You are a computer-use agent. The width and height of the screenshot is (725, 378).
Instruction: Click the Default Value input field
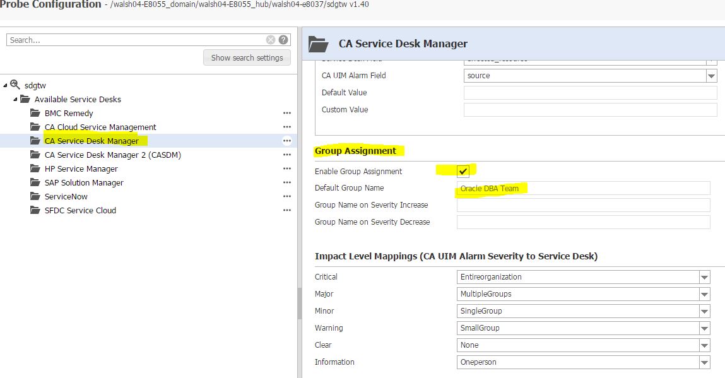point(590,93)
